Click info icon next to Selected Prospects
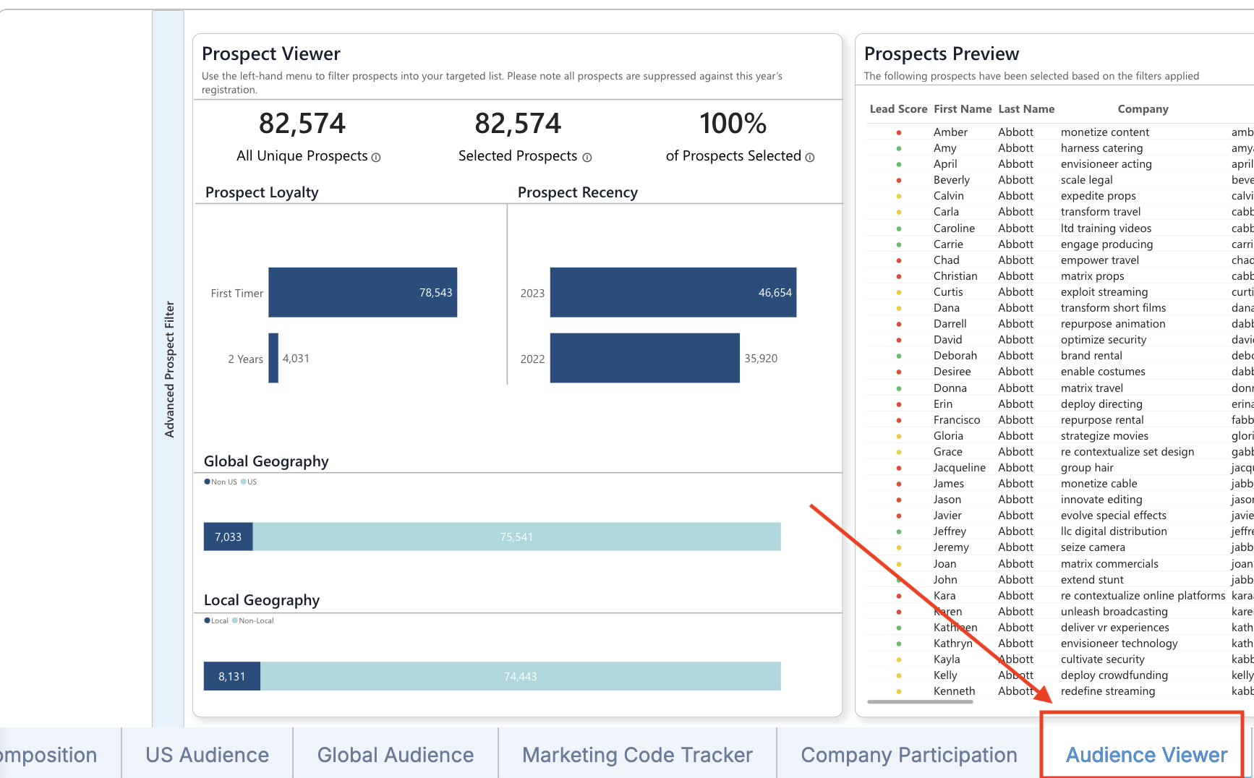 tap(587, 158)
